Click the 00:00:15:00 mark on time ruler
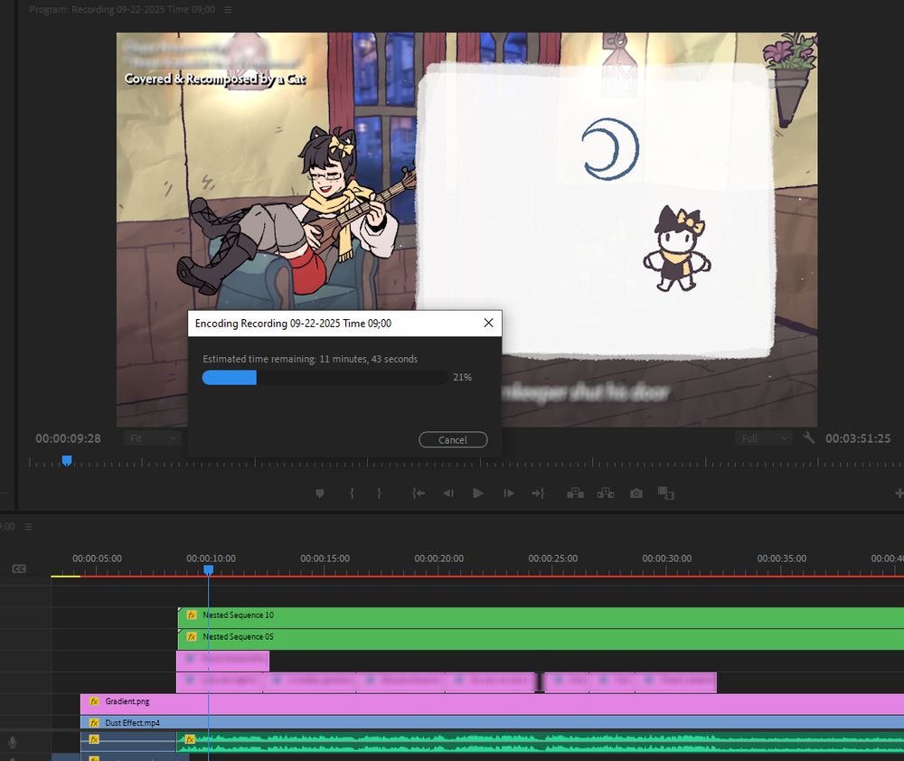 pyautogui.click(x=325, y=559)
